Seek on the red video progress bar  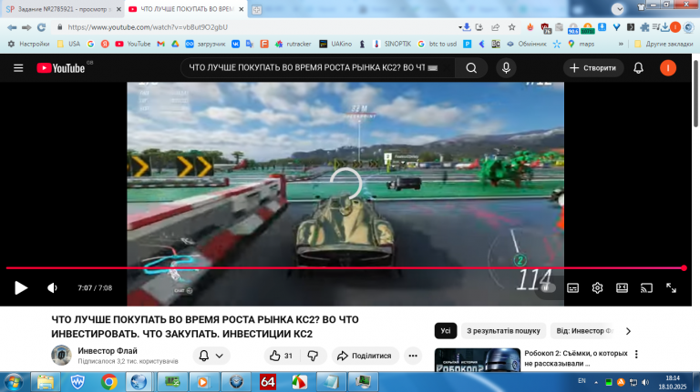coord(345,268)
